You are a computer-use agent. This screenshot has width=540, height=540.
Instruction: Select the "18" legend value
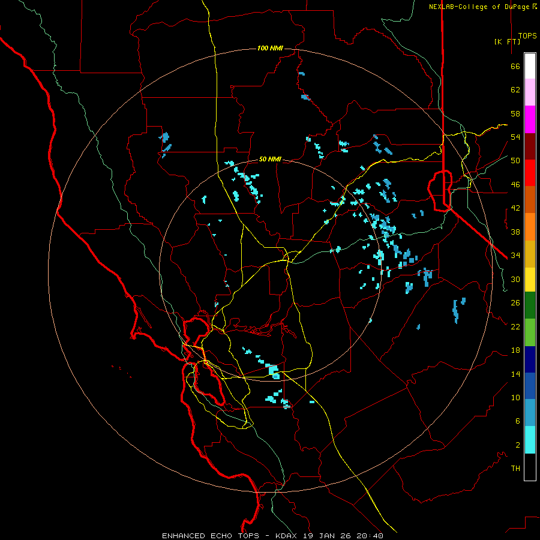click(515, 350)
